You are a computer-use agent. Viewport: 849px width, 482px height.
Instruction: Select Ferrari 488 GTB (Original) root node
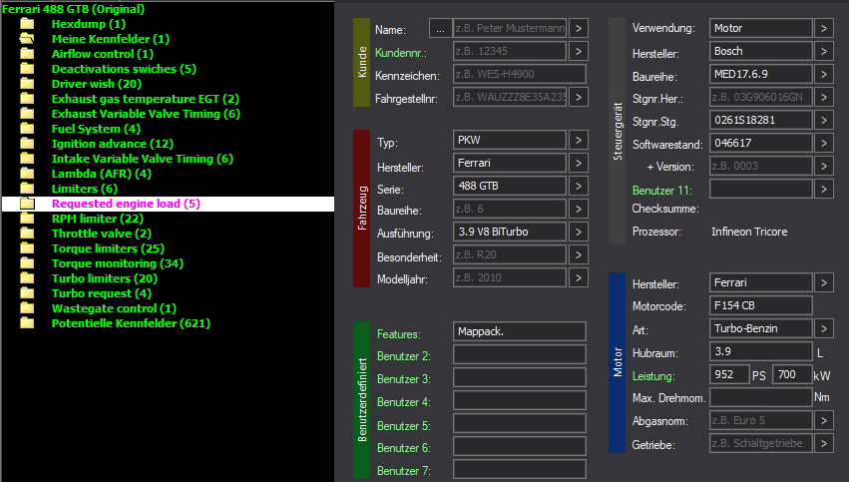73,9
